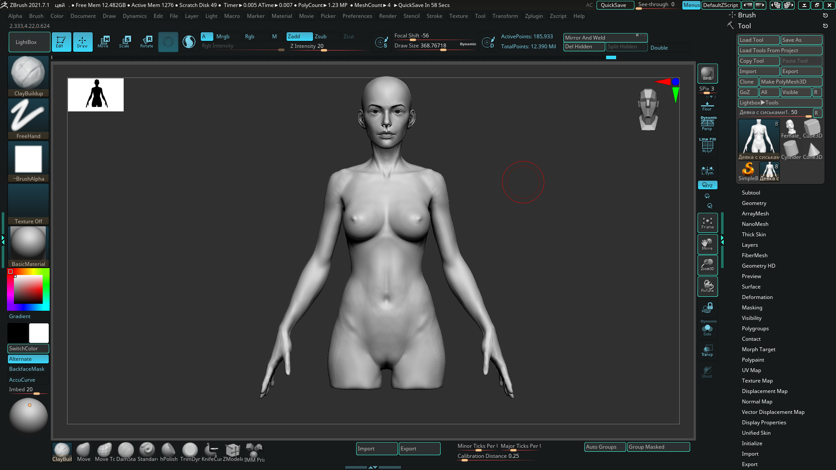The width and height of the screenshot is (836, 470).
Task: Open the Stroke menu
Action: [x=434, y=16]
